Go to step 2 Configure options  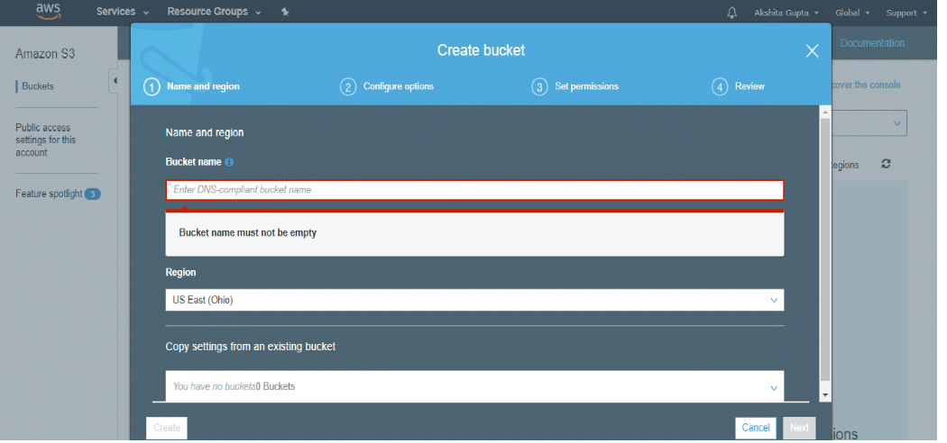click(387, 86)
